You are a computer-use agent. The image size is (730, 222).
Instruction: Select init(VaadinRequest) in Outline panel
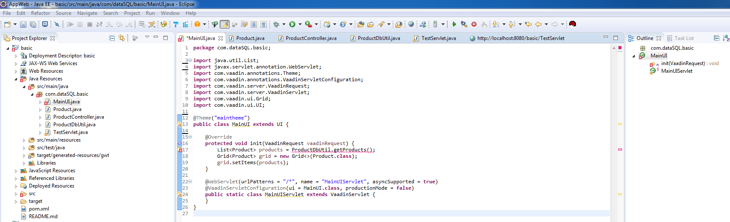click(683, 63)
